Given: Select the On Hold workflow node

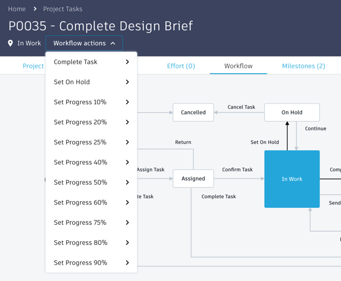Looking at the screenshot, I should click(292, 112).
